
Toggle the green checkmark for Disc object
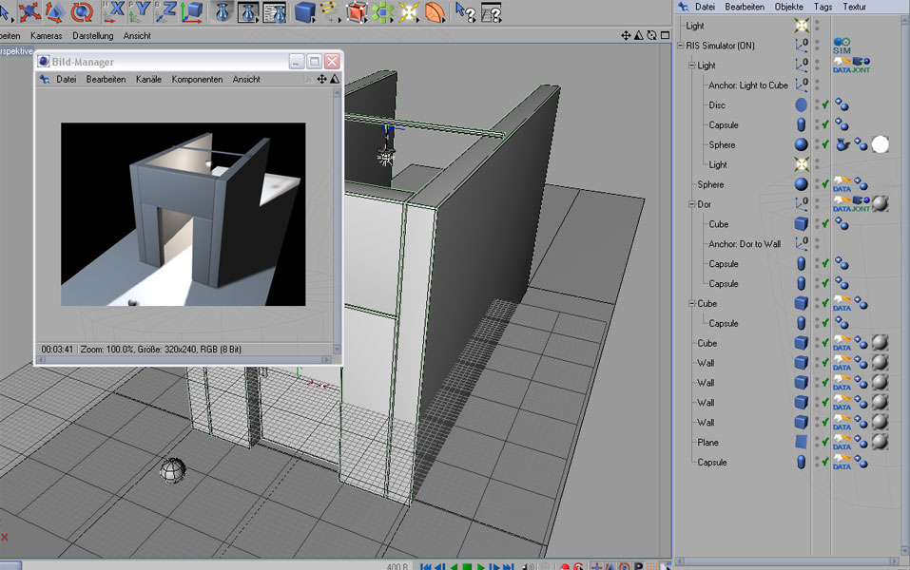(826, 105)
